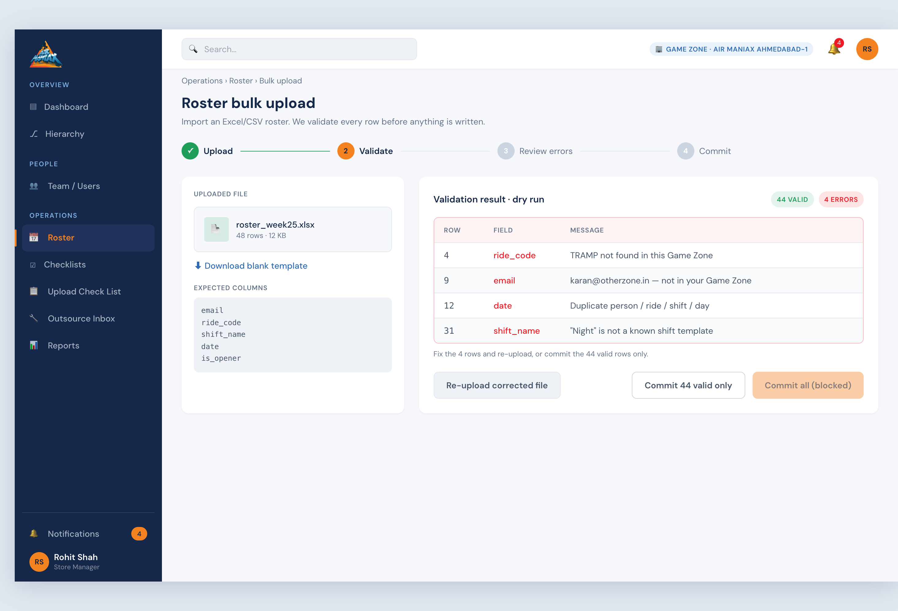The width and height of the screenshot is (898, 611).
Task: Click the Validate step 2 indicator
Action: click(x=346, y=151)
